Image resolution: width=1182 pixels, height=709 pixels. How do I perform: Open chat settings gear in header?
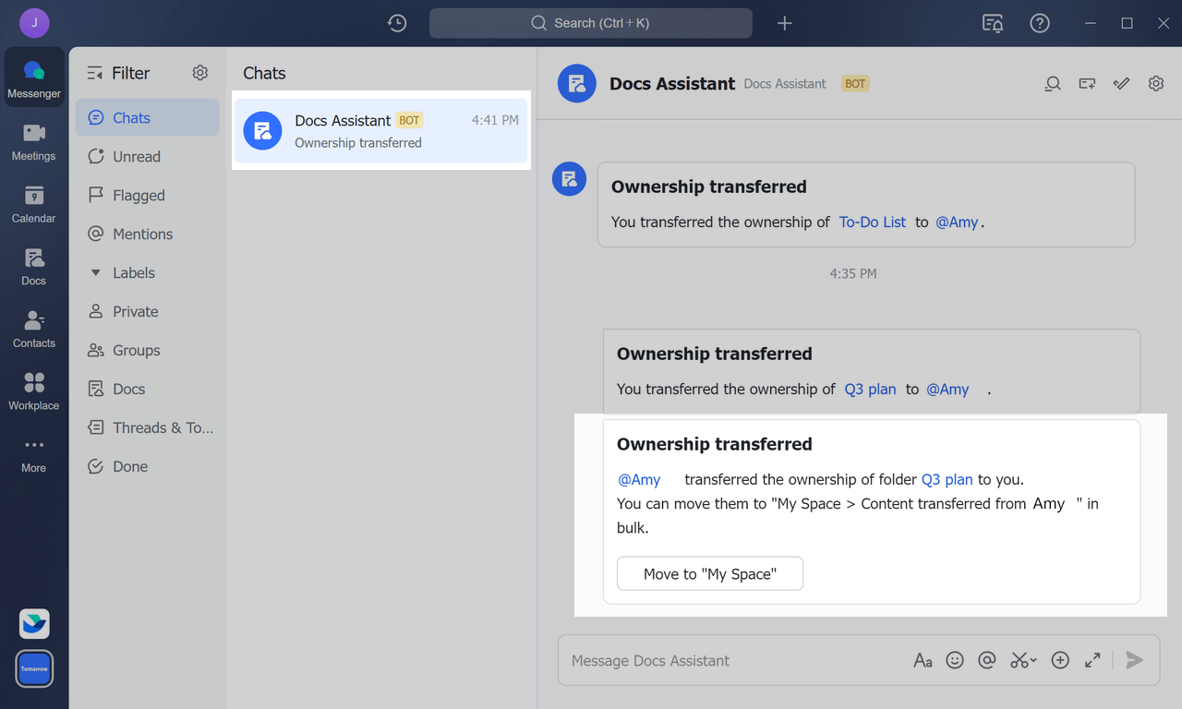click(x=1156, y=84)
